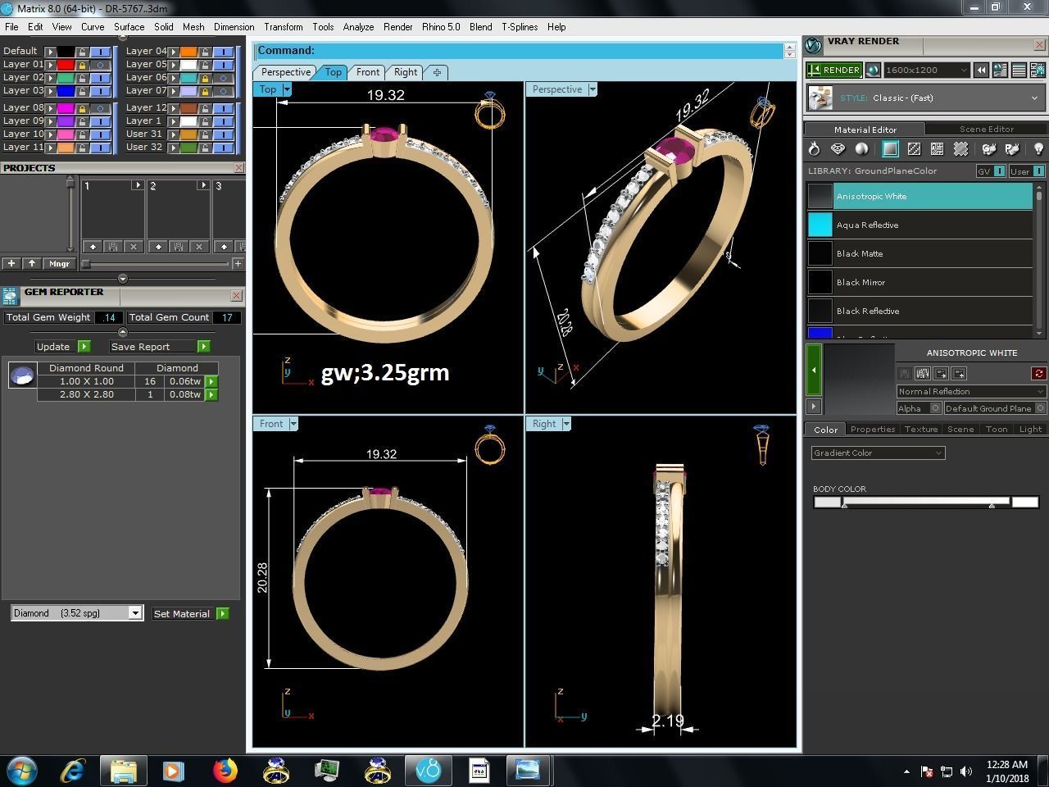Toggle visibility of User 32 layer
Viewport: 1049px width, 787px height.
(x=223, y=148)
